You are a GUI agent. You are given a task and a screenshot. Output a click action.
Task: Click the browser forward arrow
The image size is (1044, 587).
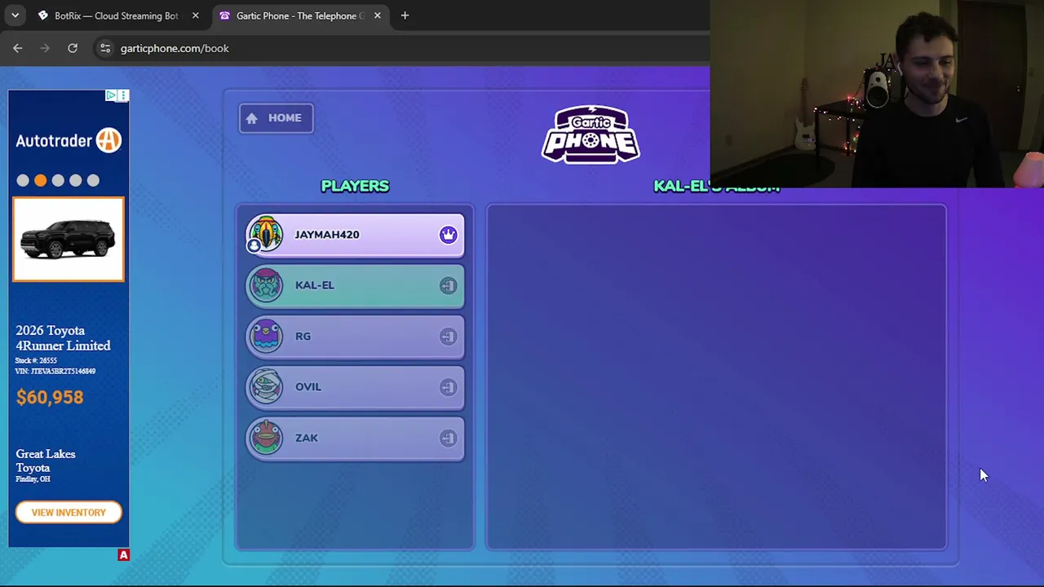click(45, 48)
